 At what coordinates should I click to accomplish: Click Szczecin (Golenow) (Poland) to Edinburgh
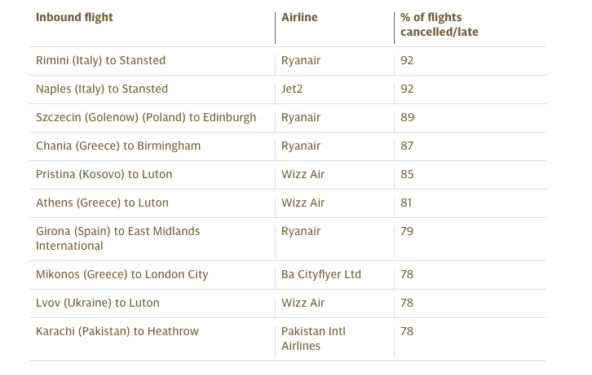[x=146, y=117]
